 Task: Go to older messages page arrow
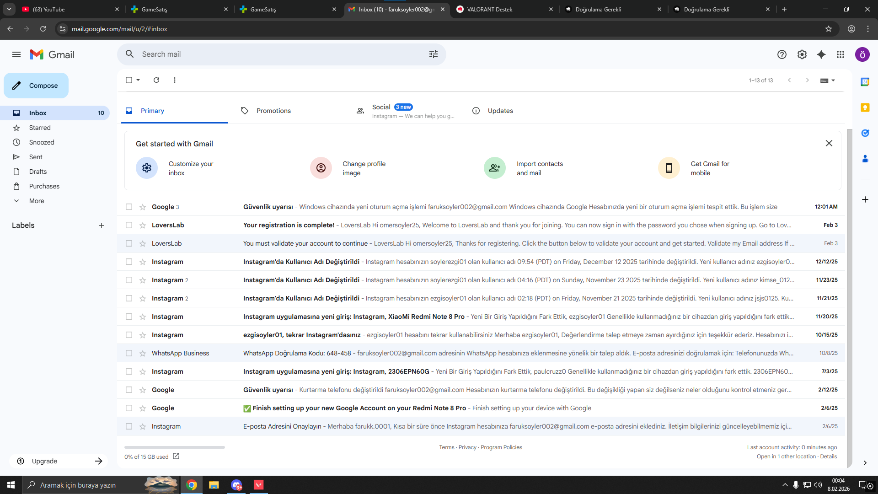808,80
